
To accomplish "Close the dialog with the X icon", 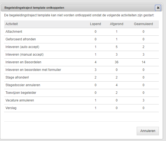I will coord(158,8).
